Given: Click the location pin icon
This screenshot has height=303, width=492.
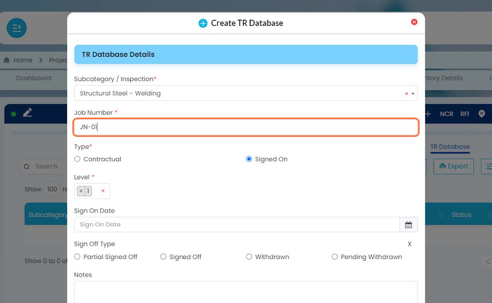Looking at the screenshot, I should click(x=482, y=113).
